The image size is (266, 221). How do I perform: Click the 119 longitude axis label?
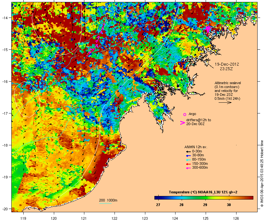point(23,218)
